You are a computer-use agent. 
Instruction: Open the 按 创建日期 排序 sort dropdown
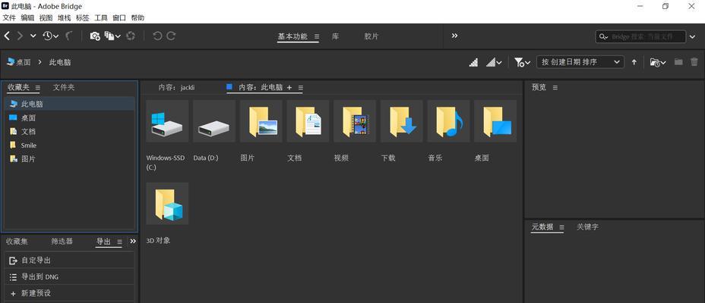(x=580, y=62)
